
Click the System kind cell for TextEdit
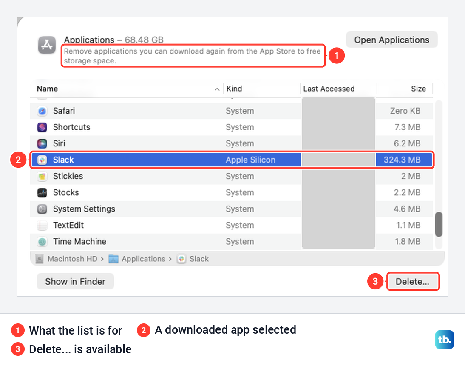(x=240, y=225)
